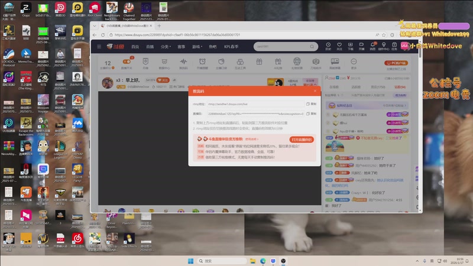
Task: Click the stream key field
Action: (255, 113)
